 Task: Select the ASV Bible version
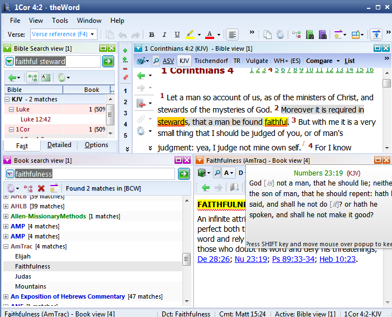[x=168, y=61]
